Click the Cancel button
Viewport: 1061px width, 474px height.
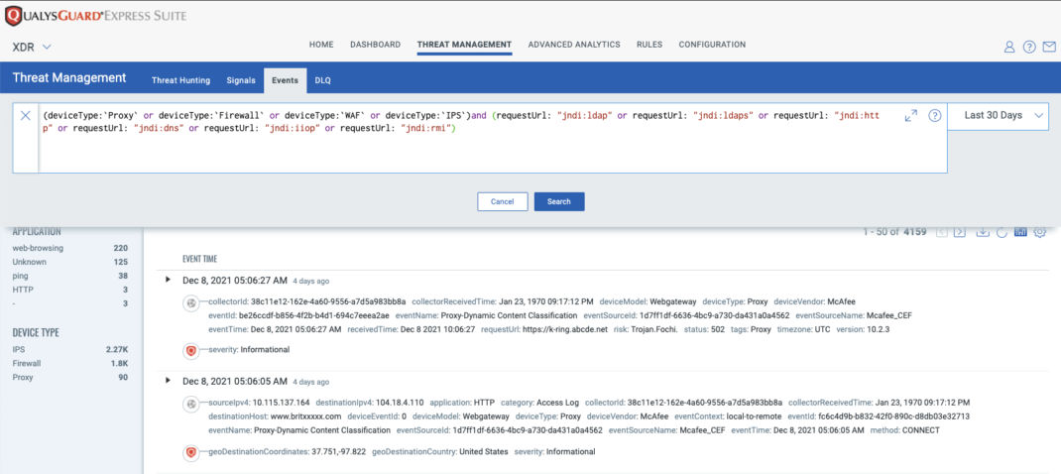[x=502, y=201]
